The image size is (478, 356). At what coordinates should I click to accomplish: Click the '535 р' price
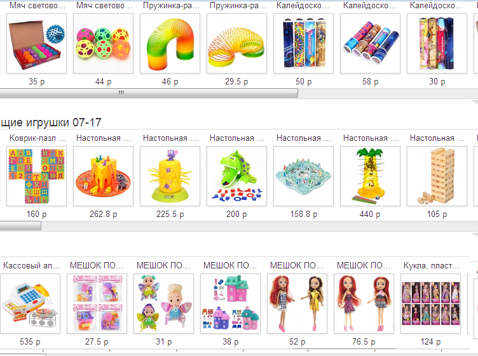pos(30,341)
